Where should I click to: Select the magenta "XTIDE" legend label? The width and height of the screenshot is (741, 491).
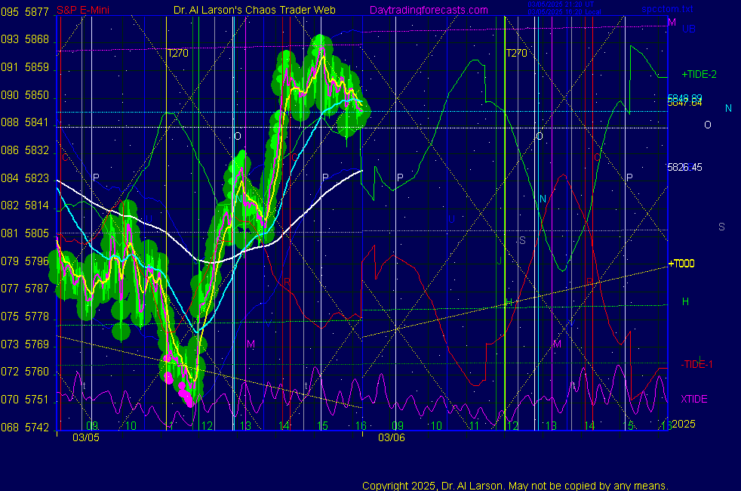tap(693, 399)
